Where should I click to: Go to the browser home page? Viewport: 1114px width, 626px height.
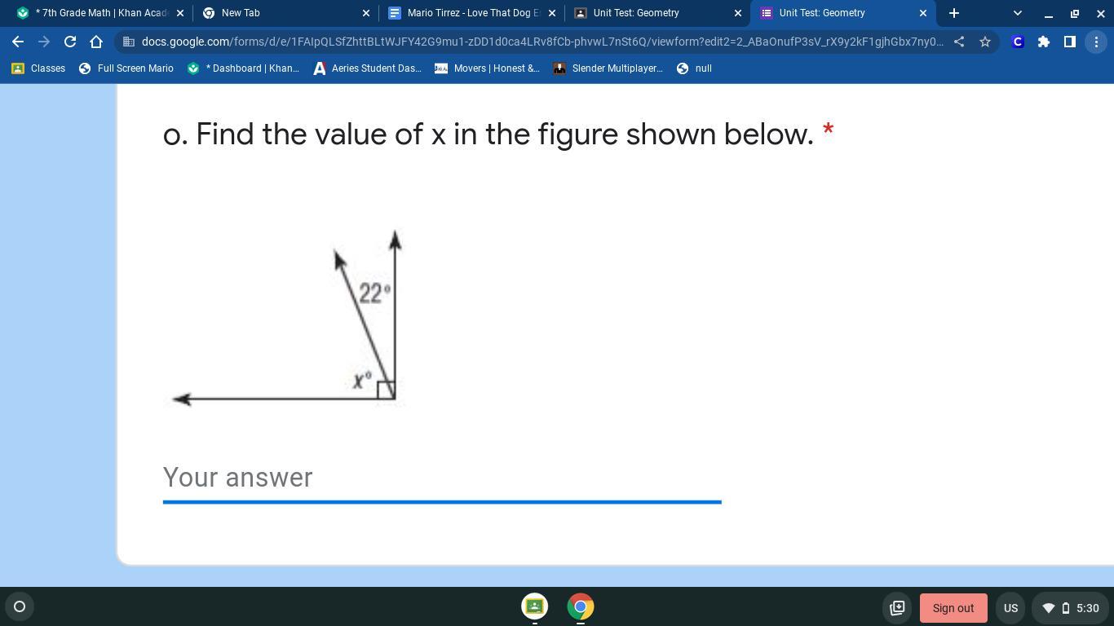96,42
